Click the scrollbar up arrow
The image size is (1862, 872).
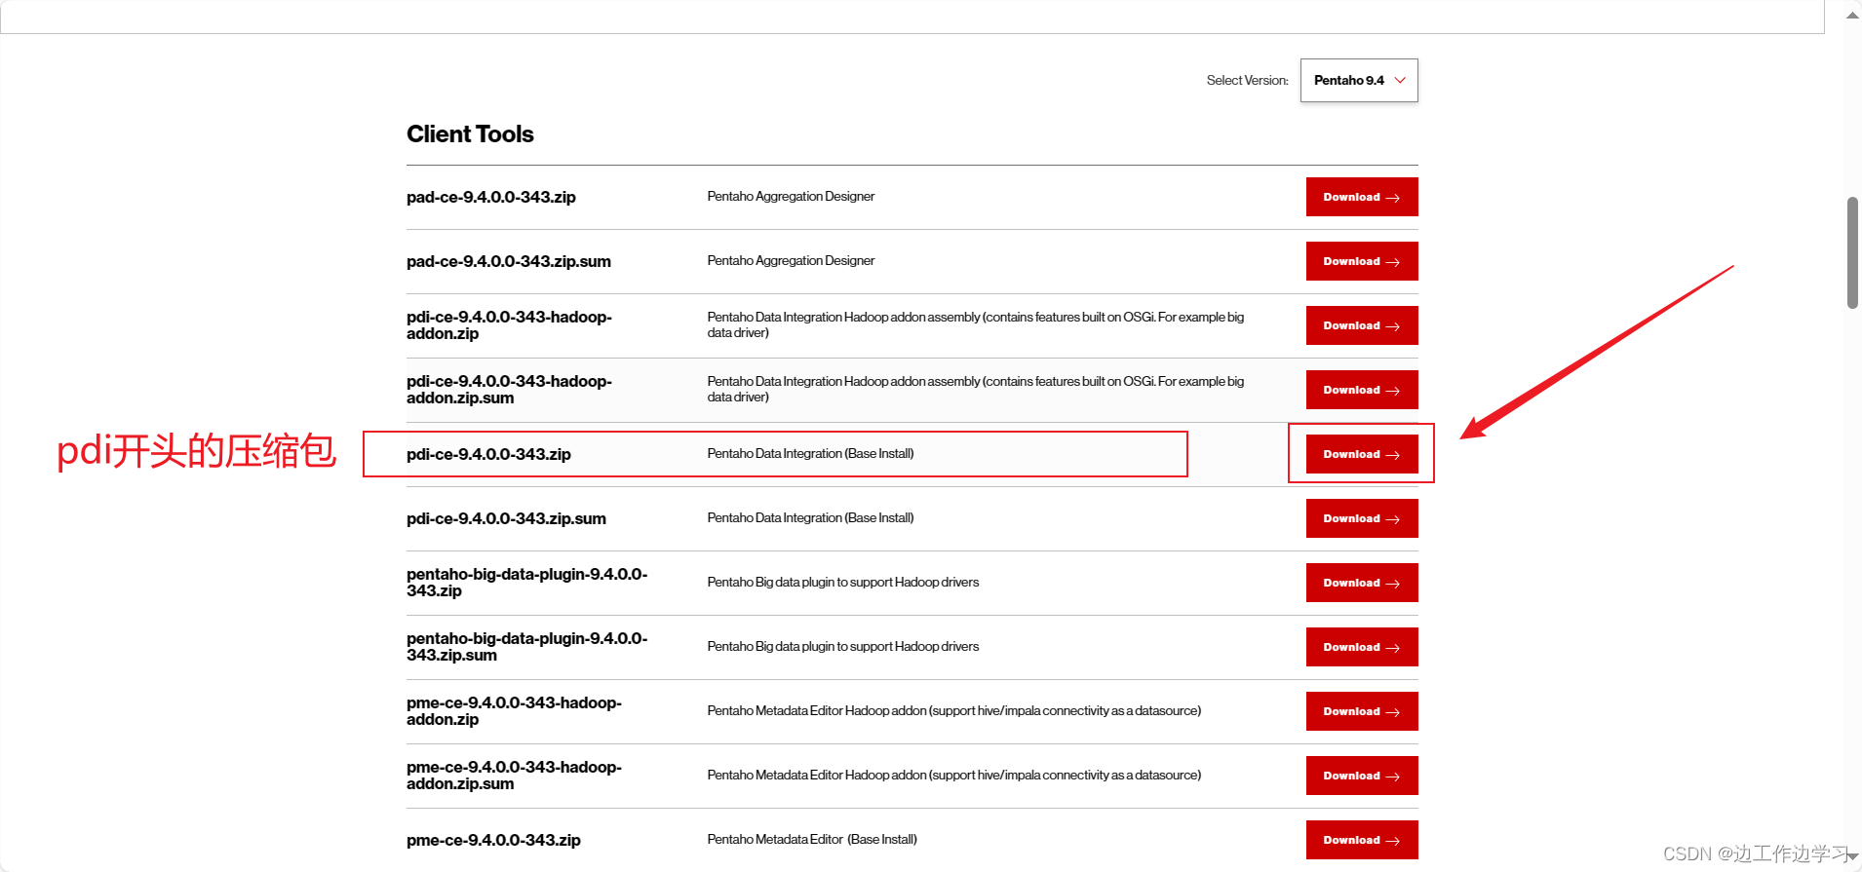point(1852,15)
